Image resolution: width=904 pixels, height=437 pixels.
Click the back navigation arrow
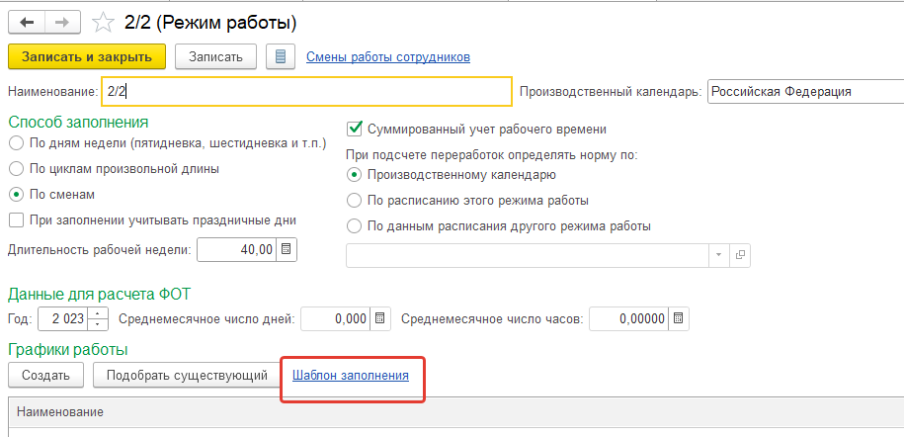[27, 23]
